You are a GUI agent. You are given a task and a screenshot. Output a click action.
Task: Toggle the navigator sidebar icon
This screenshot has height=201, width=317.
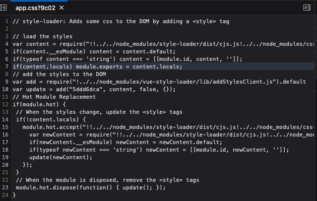click(x=4, y=8)
